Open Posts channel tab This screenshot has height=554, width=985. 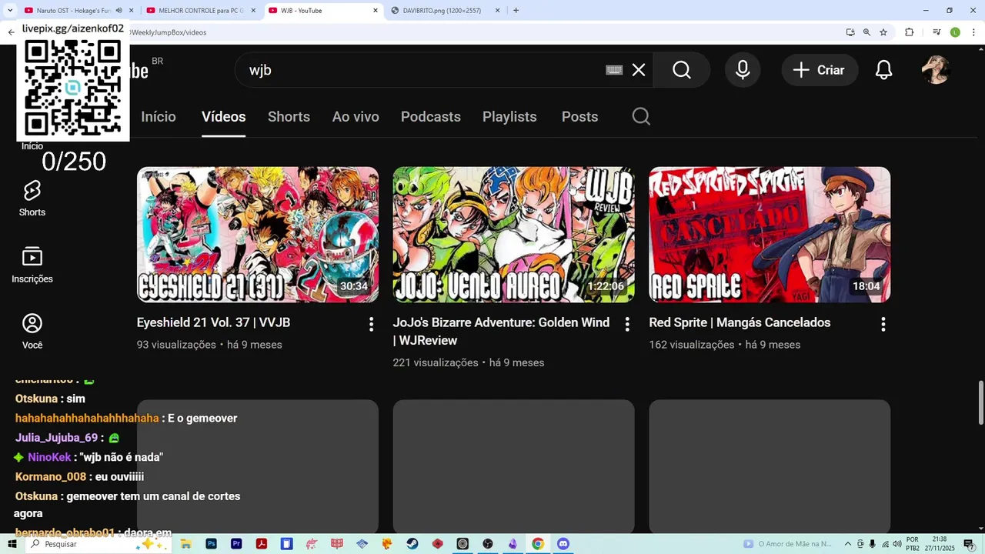[x=579, y=116]
